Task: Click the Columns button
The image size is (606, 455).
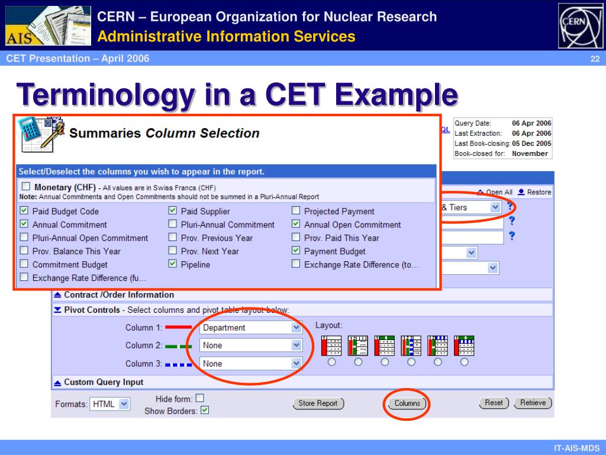Action: (x=407, y=403)
